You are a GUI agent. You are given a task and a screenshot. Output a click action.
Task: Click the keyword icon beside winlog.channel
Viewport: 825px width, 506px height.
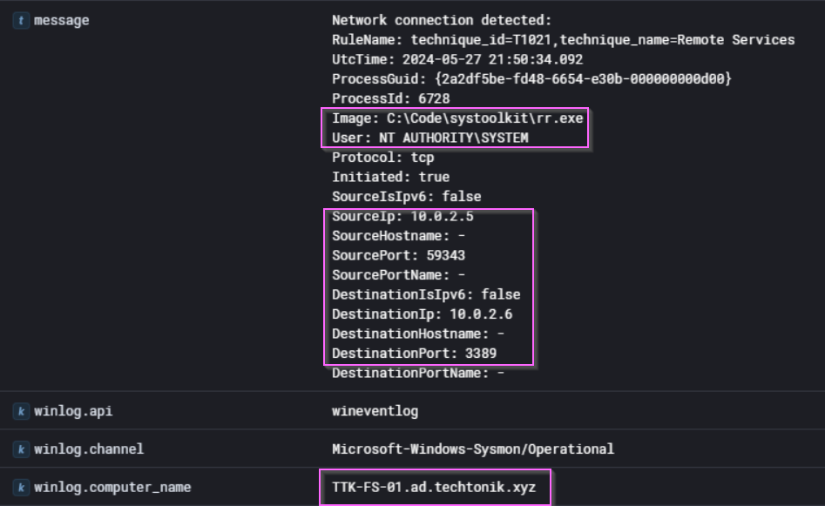pos(21,449)
